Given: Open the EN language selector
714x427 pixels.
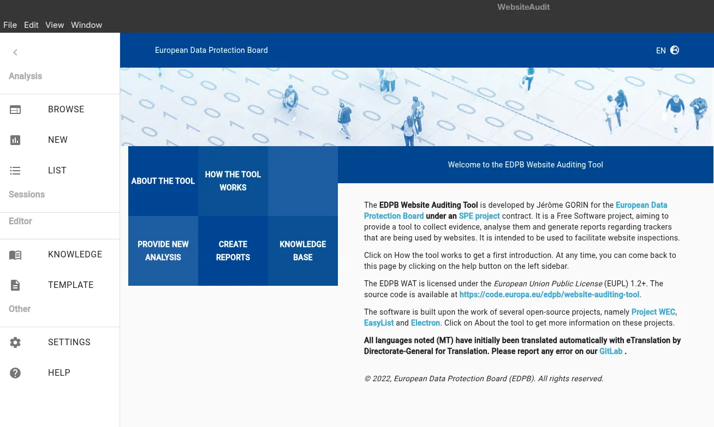Looking at the screenshot, I should [x=661, y=51].
